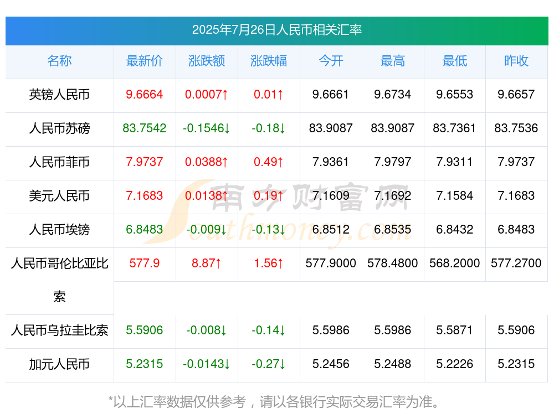Click high value 9.6734
Viewport: 554px width, 419px height.
pyautogui.click(x=393, y=94)
